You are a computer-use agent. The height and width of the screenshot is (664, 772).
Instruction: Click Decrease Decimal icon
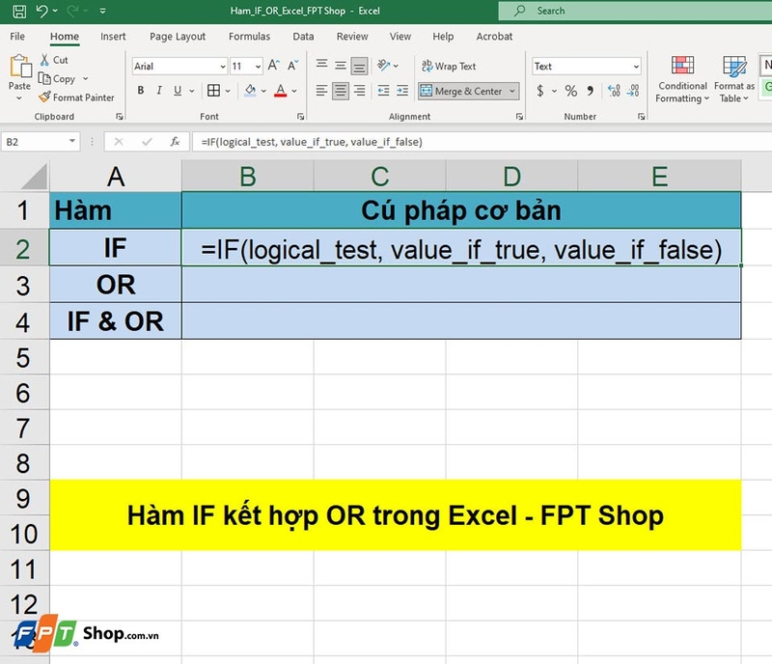633,91
